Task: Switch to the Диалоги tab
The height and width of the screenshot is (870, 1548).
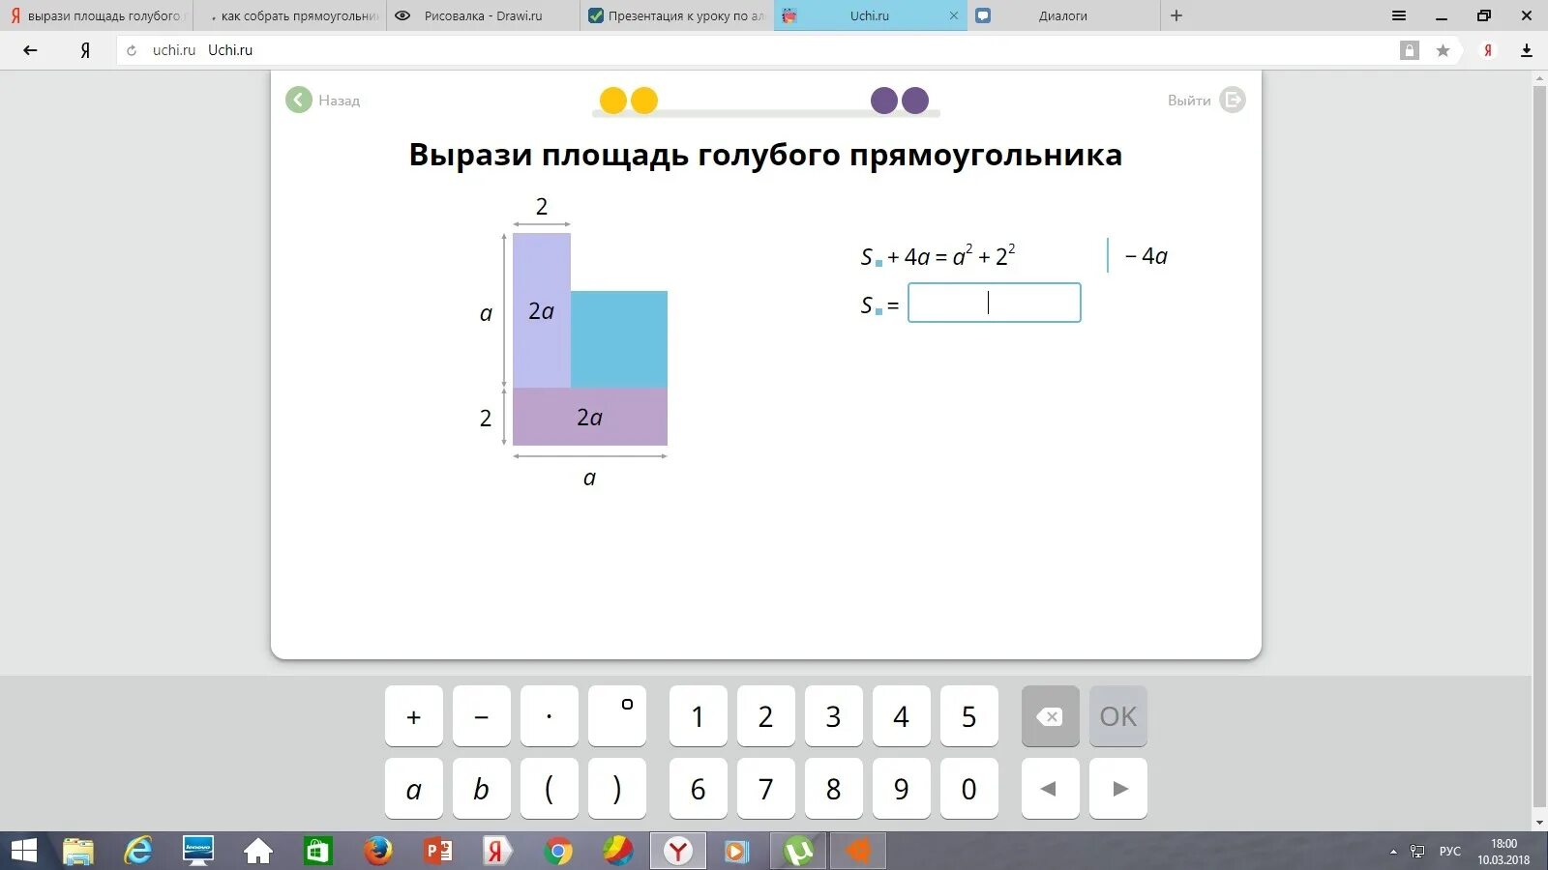Action: point(1063,15)
